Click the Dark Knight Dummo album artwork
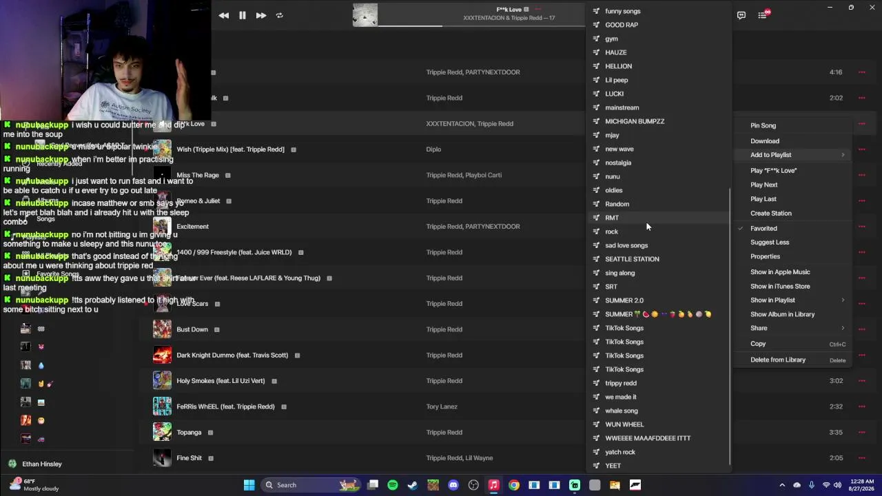Viewport: 882px width, 496px height. [162, 355]
